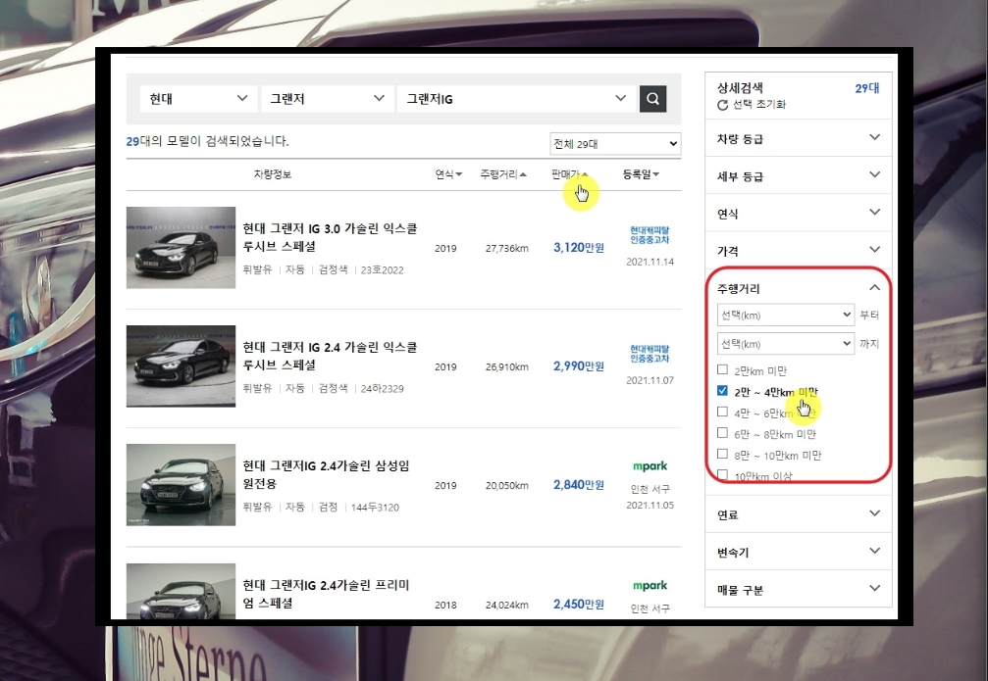The image size is (988, 681).
Task: Click the 현대캐피탈 인증중고차 logo dated 2021.11.14
Action: (x=650, y=235)
